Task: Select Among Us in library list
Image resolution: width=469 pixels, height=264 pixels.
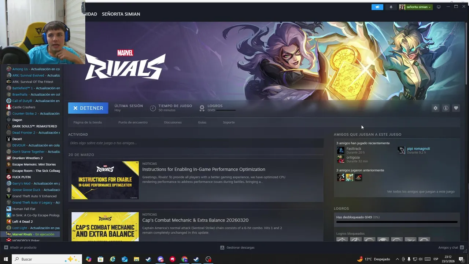Action: 33,69
